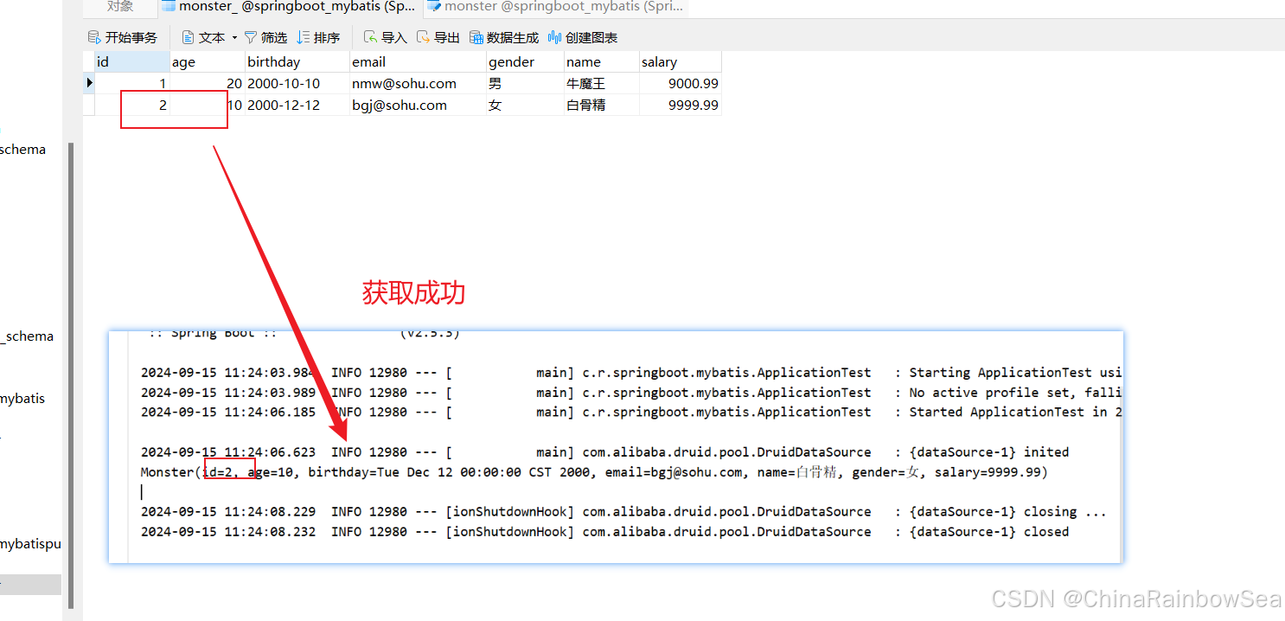Click the salary column header
The width and height of the screenshot is (1285, 621).
[x=679, y=62]
